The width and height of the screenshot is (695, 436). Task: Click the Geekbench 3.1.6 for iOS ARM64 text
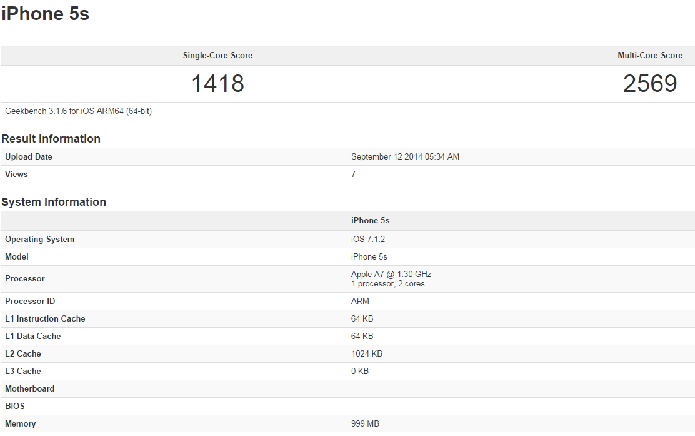click(x=79, y=111)
